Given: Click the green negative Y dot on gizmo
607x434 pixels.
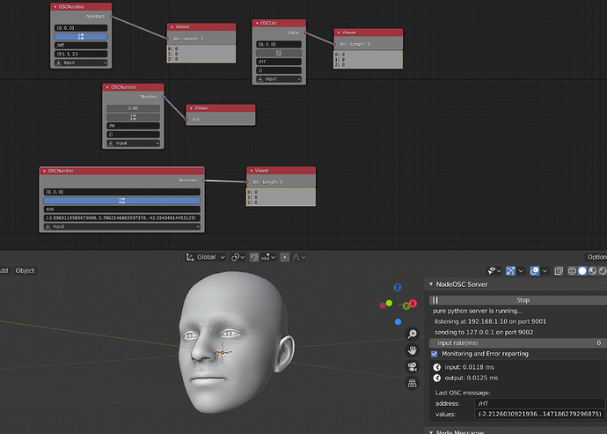Looking at the screenshot, I should [x=389, y=303].
